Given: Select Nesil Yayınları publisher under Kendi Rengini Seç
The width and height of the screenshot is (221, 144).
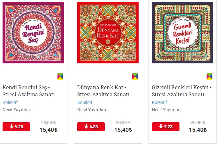Looking at the screenshot, I should 17,110.
